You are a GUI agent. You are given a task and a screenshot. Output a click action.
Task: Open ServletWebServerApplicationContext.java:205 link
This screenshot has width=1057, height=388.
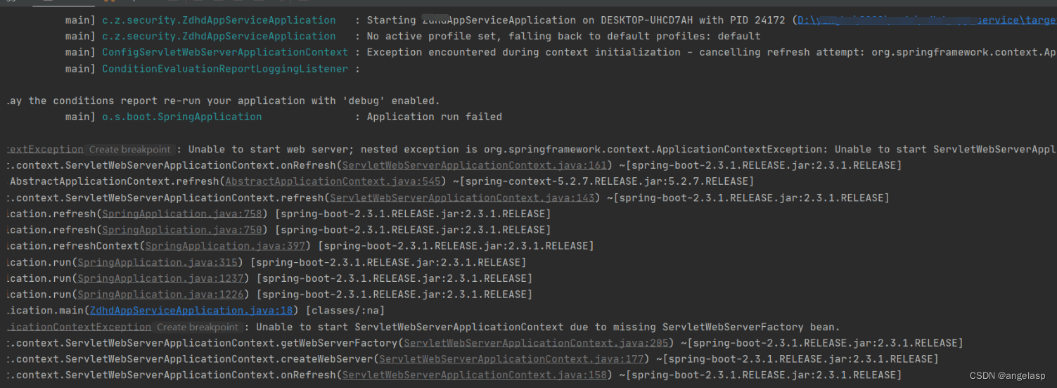[x=536, y=343]
